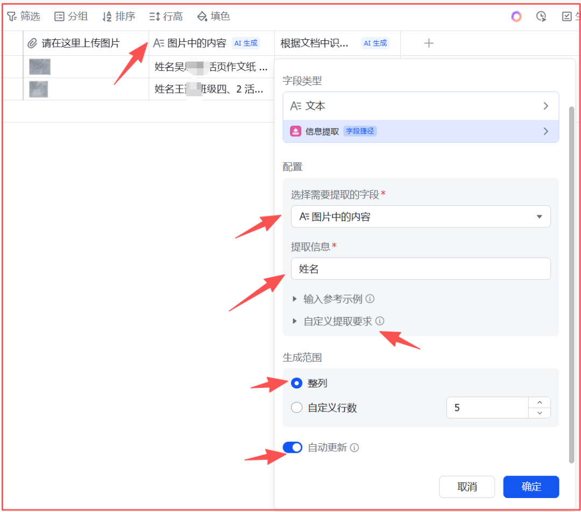Click the colorful AI assistant ring icon
Viewport: 581px width, 512px height.
516,16
